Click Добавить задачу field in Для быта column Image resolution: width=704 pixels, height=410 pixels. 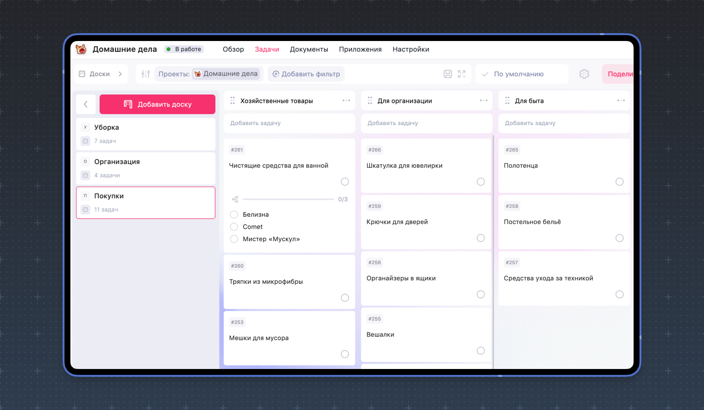coord(564,123)
